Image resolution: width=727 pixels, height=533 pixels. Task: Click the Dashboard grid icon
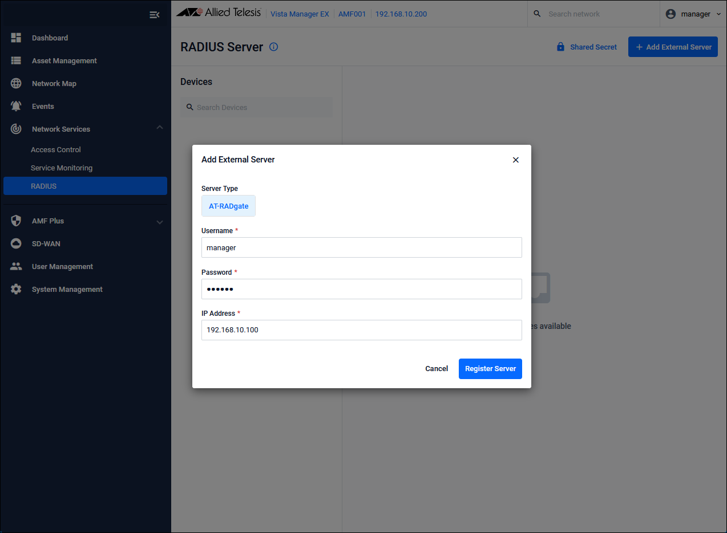click(16, 38)
